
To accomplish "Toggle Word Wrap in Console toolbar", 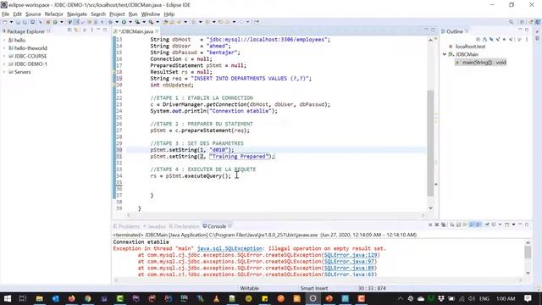I will [x=465, y=225].
